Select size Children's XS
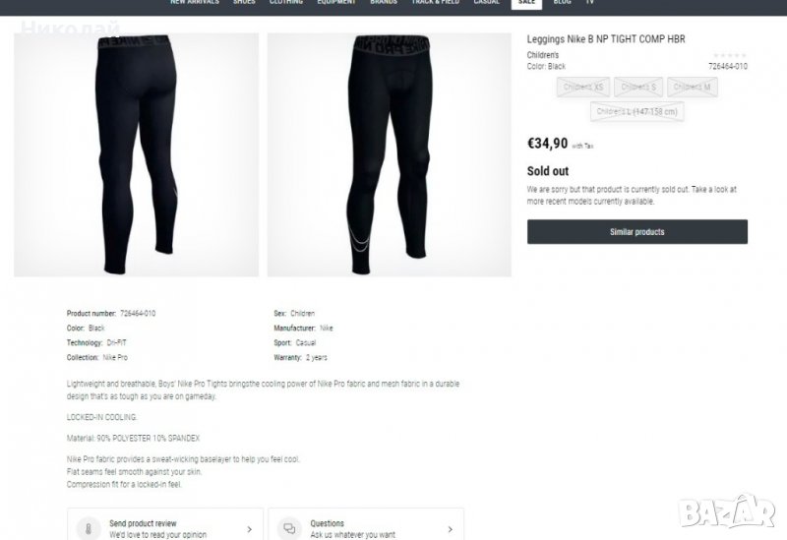Viewport: 787px width, 540px height. (583, 87)
